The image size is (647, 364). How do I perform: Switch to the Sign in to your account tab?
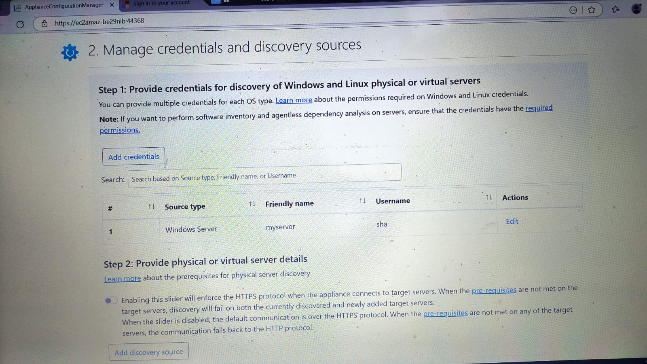click(x=161, y=3)
